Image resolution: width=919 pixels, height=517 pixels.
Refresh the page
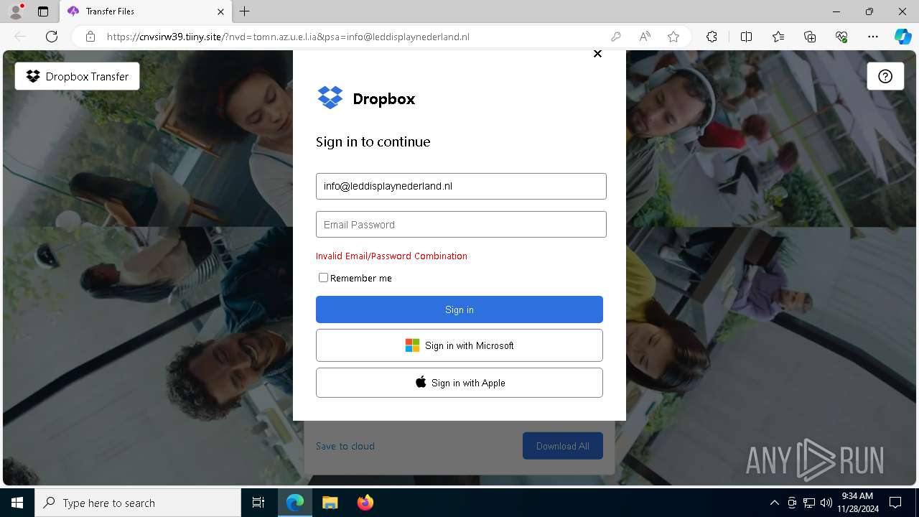[x=52, y=37]
